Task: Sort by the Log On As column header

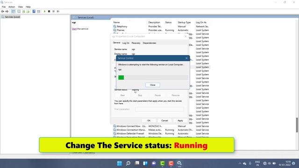Action: (x=201, y=22)
